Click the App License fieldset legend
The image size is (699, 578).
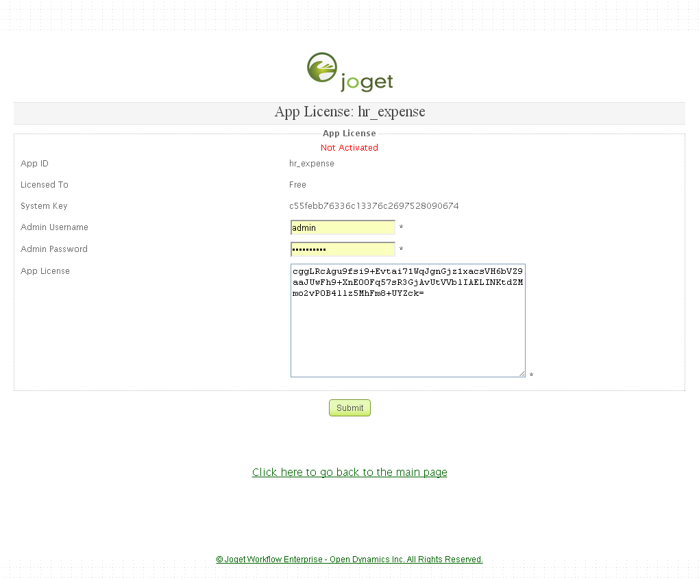pyautogui.click(x=349, y=134)
